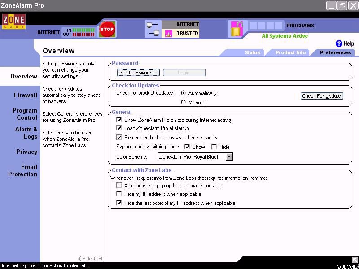Toggle Load ZoneAlarm Pro at startup
Screen dimensions: 359x269
tap(119, 128)
